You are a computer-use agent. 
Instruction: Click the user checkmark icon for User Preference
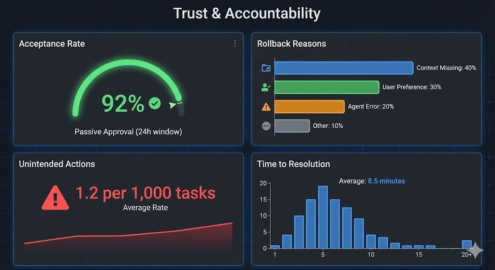tap(266, 87)
